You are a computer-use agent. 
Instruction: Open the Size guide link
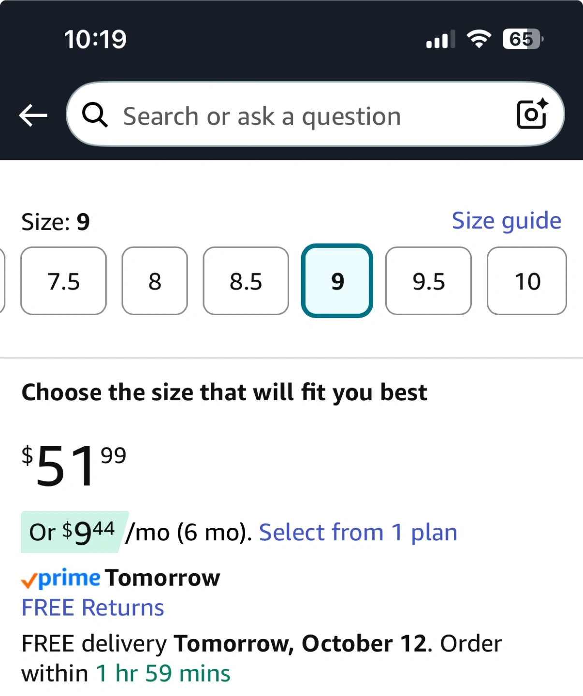[507, 221]
